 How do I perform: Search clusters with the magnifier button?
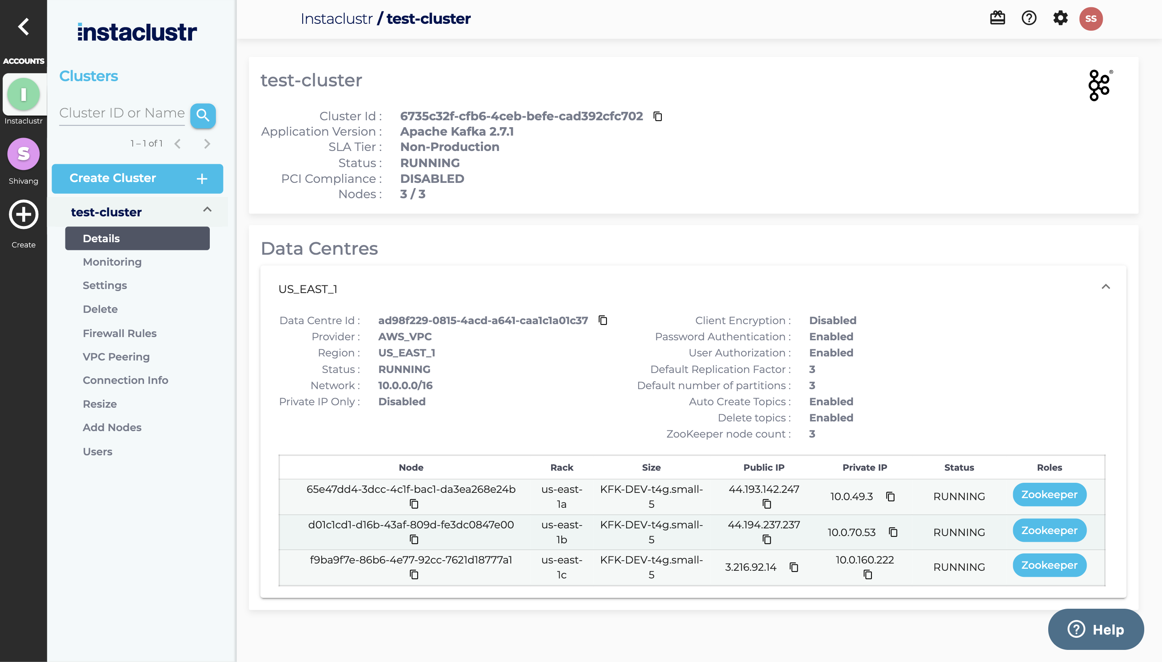pos(203,115)
